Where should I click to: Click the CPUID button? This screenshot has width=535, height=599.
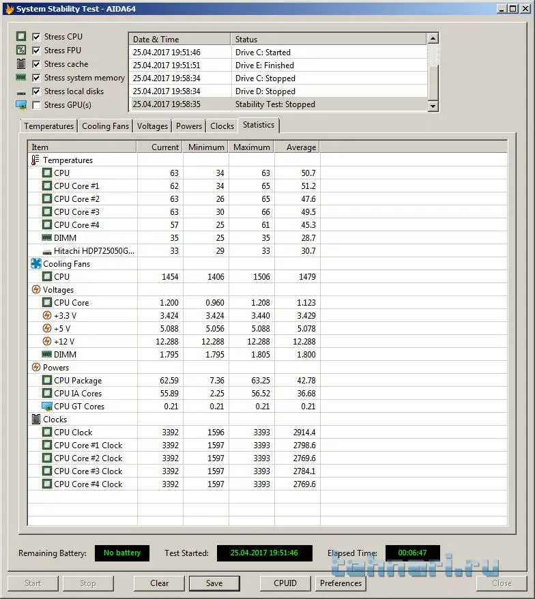click(285, 583)
